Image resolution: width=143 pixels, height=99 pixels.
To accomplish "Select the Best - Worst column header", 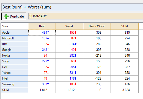I will tap(97, 26).
